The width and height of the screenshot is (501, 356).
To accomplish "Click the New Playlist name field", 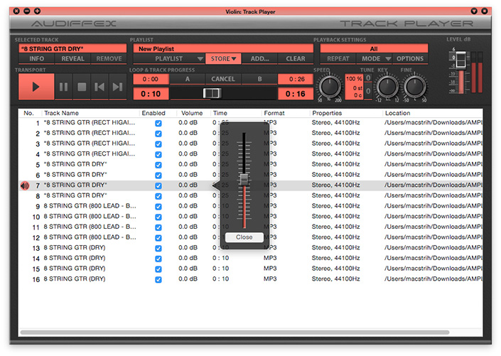I will [x=223, y=48].
